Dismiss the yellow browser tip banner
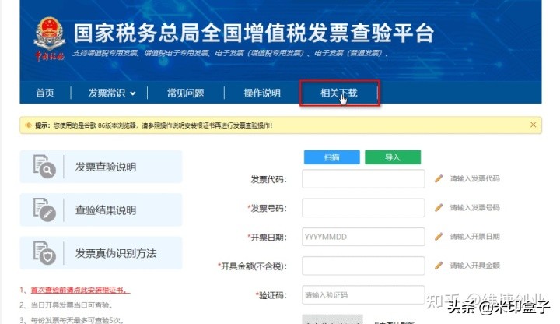This screenshot has height=324, width=560. (534, 125)
